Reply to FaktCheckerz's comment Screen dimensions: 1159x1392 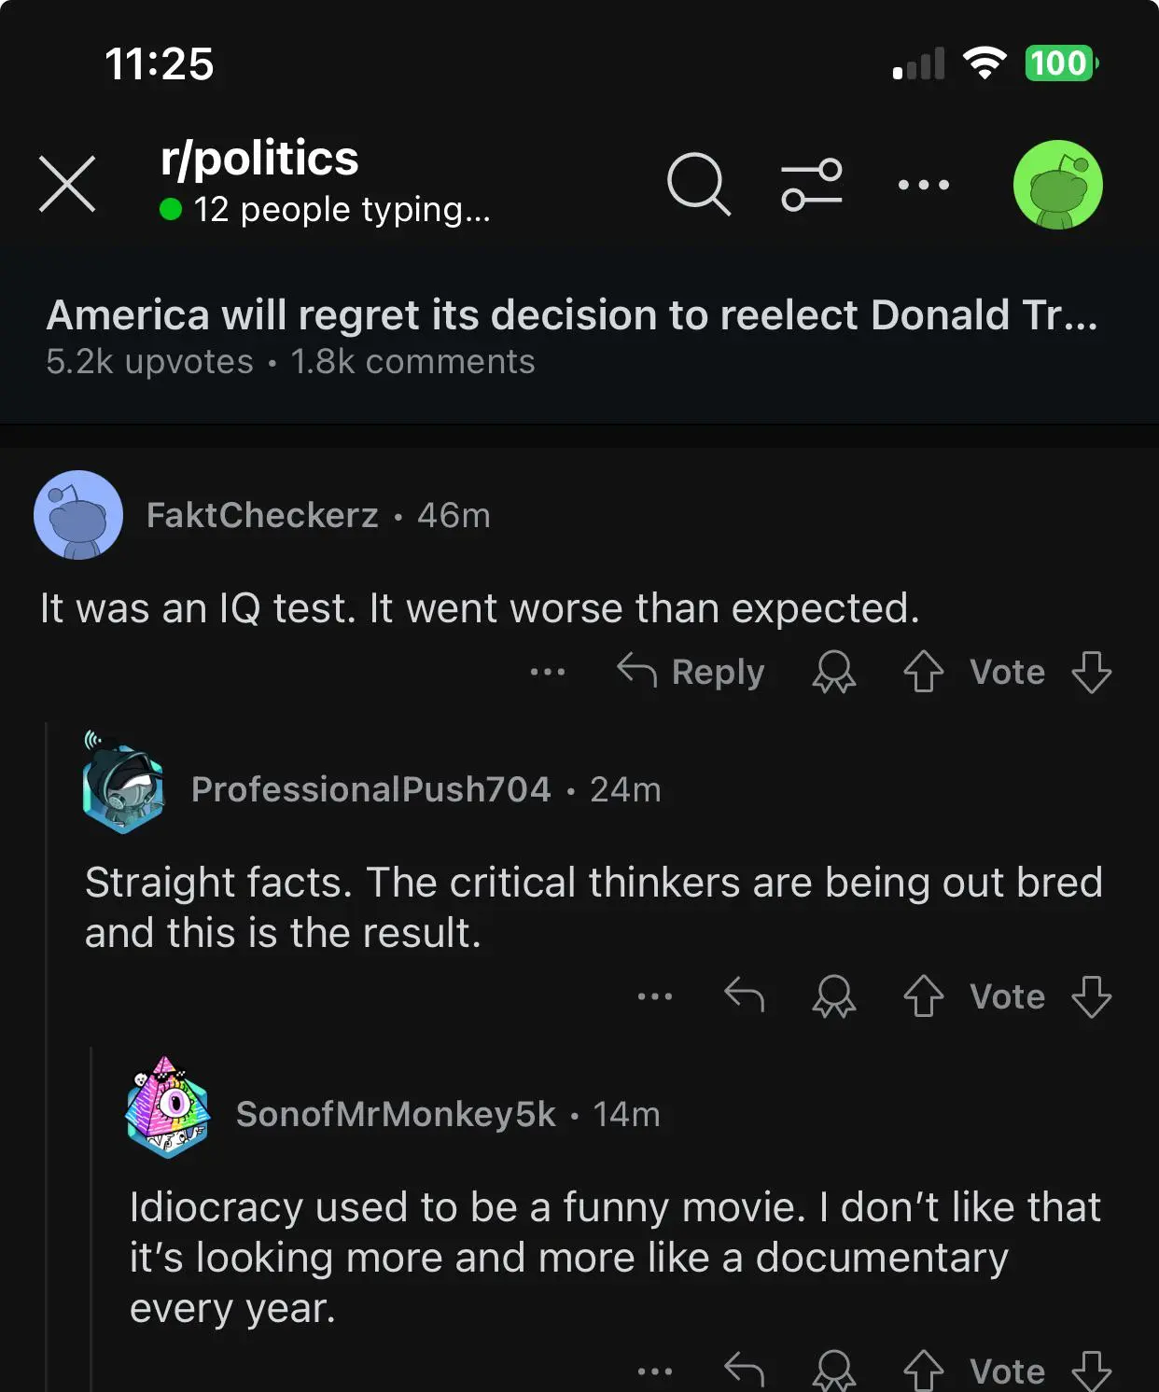coord(691,672)
